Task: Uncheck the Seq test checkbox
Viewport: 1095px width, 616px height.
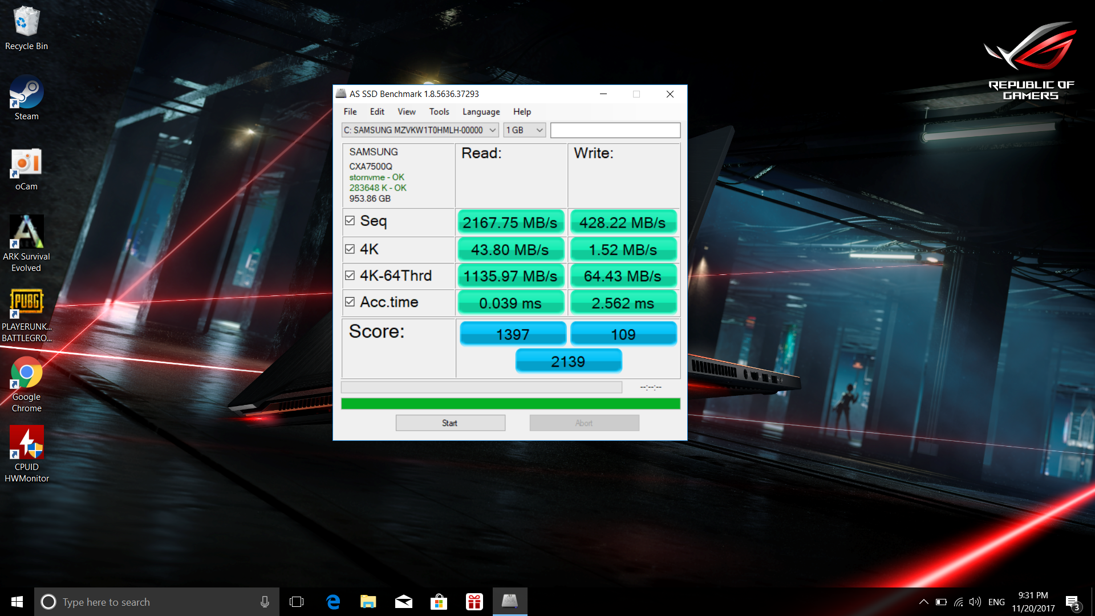Action: point(350,221)
